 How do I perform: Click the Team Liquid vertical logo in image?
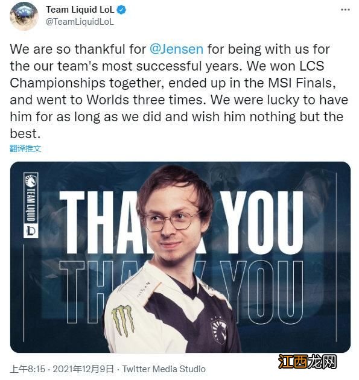(x=31, y=197)
